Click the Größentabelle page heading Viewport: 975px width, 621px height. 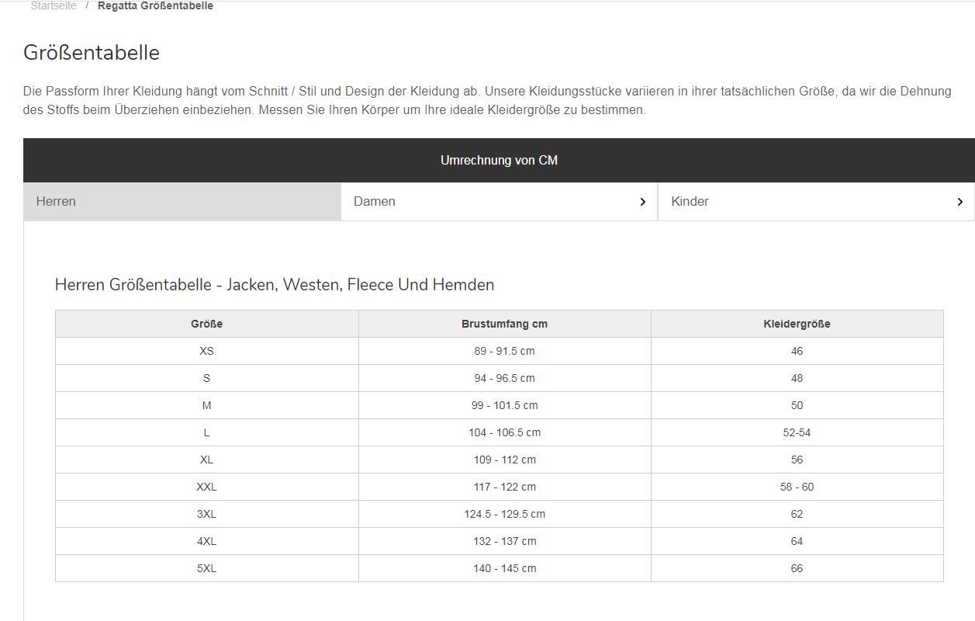92,53
